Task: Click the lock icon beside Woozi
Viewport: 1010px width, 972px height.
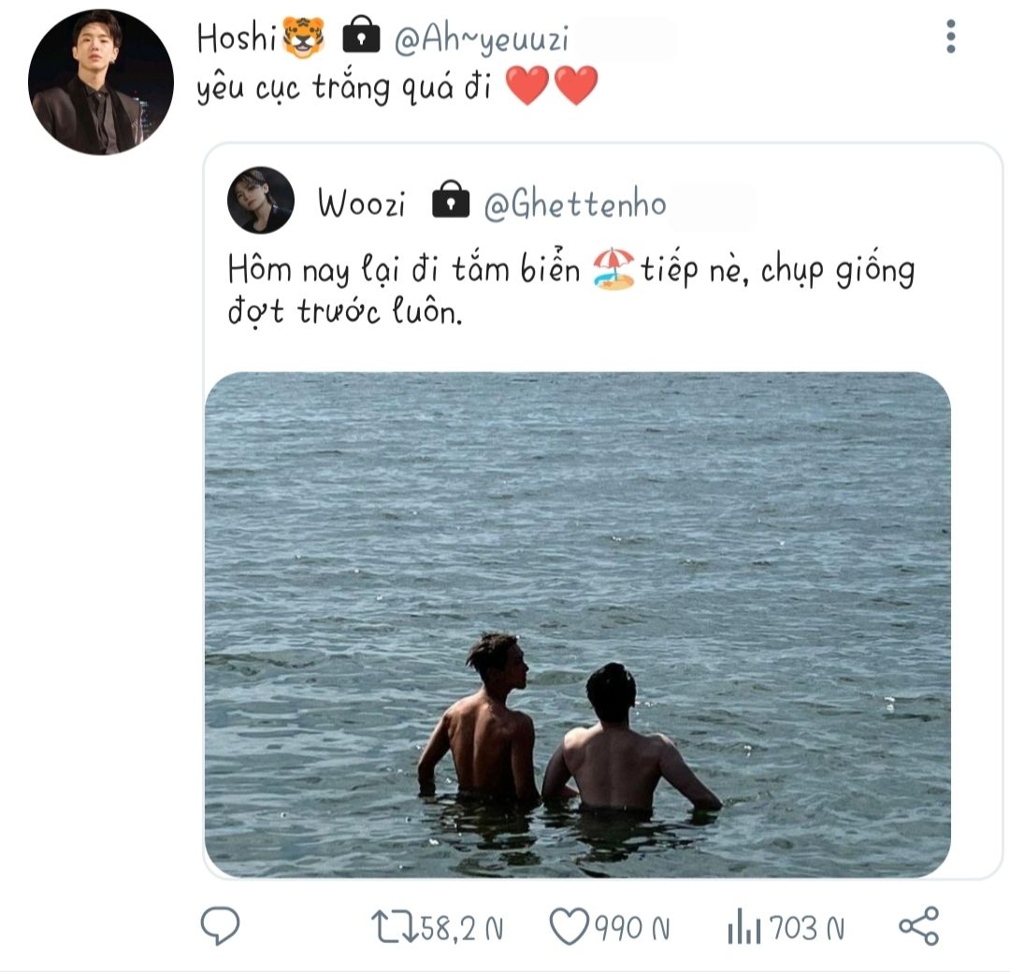Action: pos(450,203)
